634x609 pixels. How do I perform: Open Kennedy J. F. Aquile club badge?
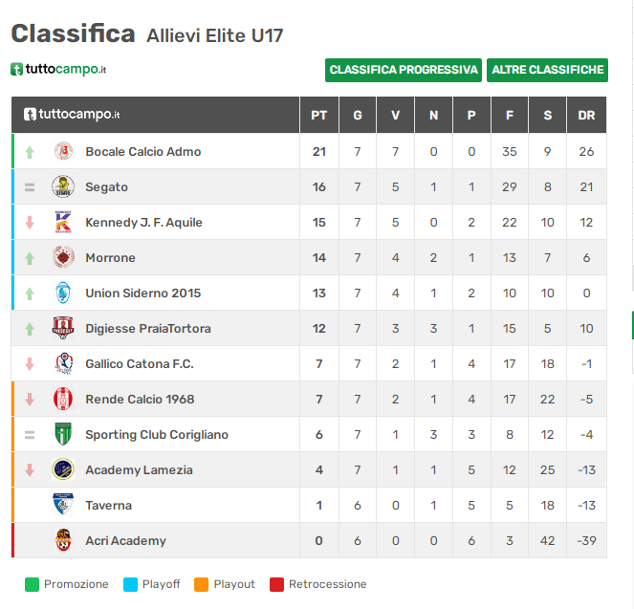click(x=63, y=222)
